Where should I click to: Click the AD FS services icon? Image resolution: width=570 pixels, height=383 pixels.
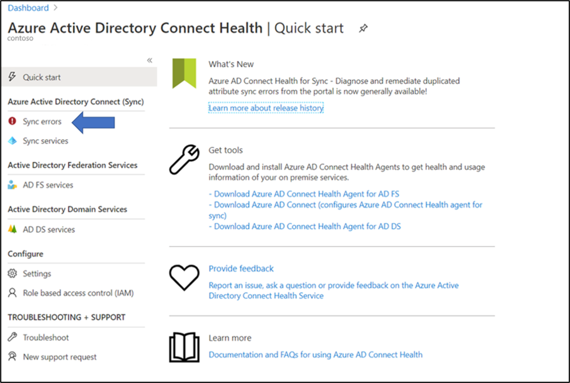tap(12, 185)
